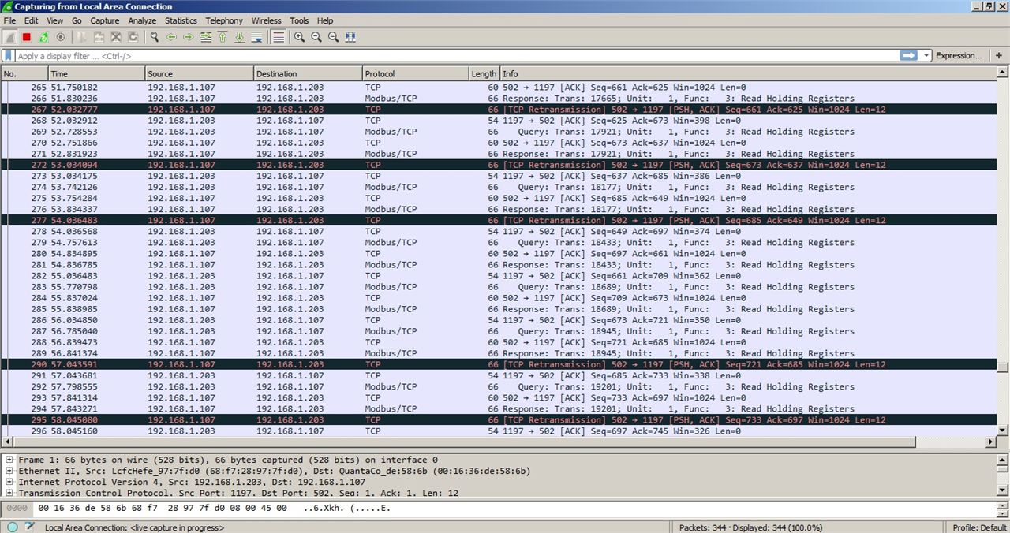Click the Profile: Default status entry
The width and height of the screenshot is (1010, 533).
tap(979, 527)
